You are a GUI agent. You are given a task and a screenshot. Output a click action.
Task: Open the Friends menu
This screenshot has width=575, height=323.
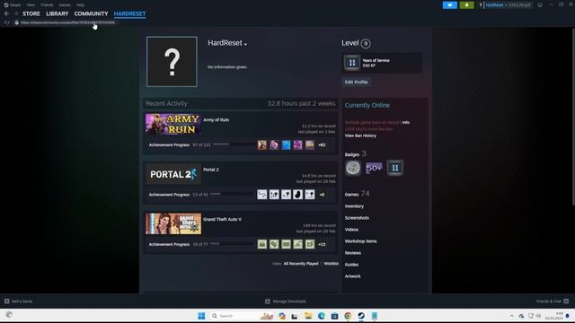click(47, 4)
